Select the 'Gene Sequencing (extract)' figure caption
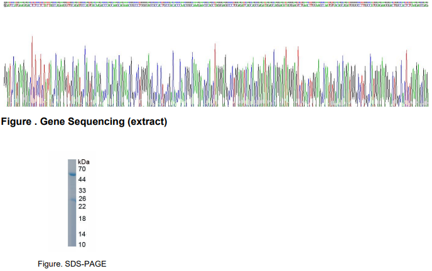 84,122
